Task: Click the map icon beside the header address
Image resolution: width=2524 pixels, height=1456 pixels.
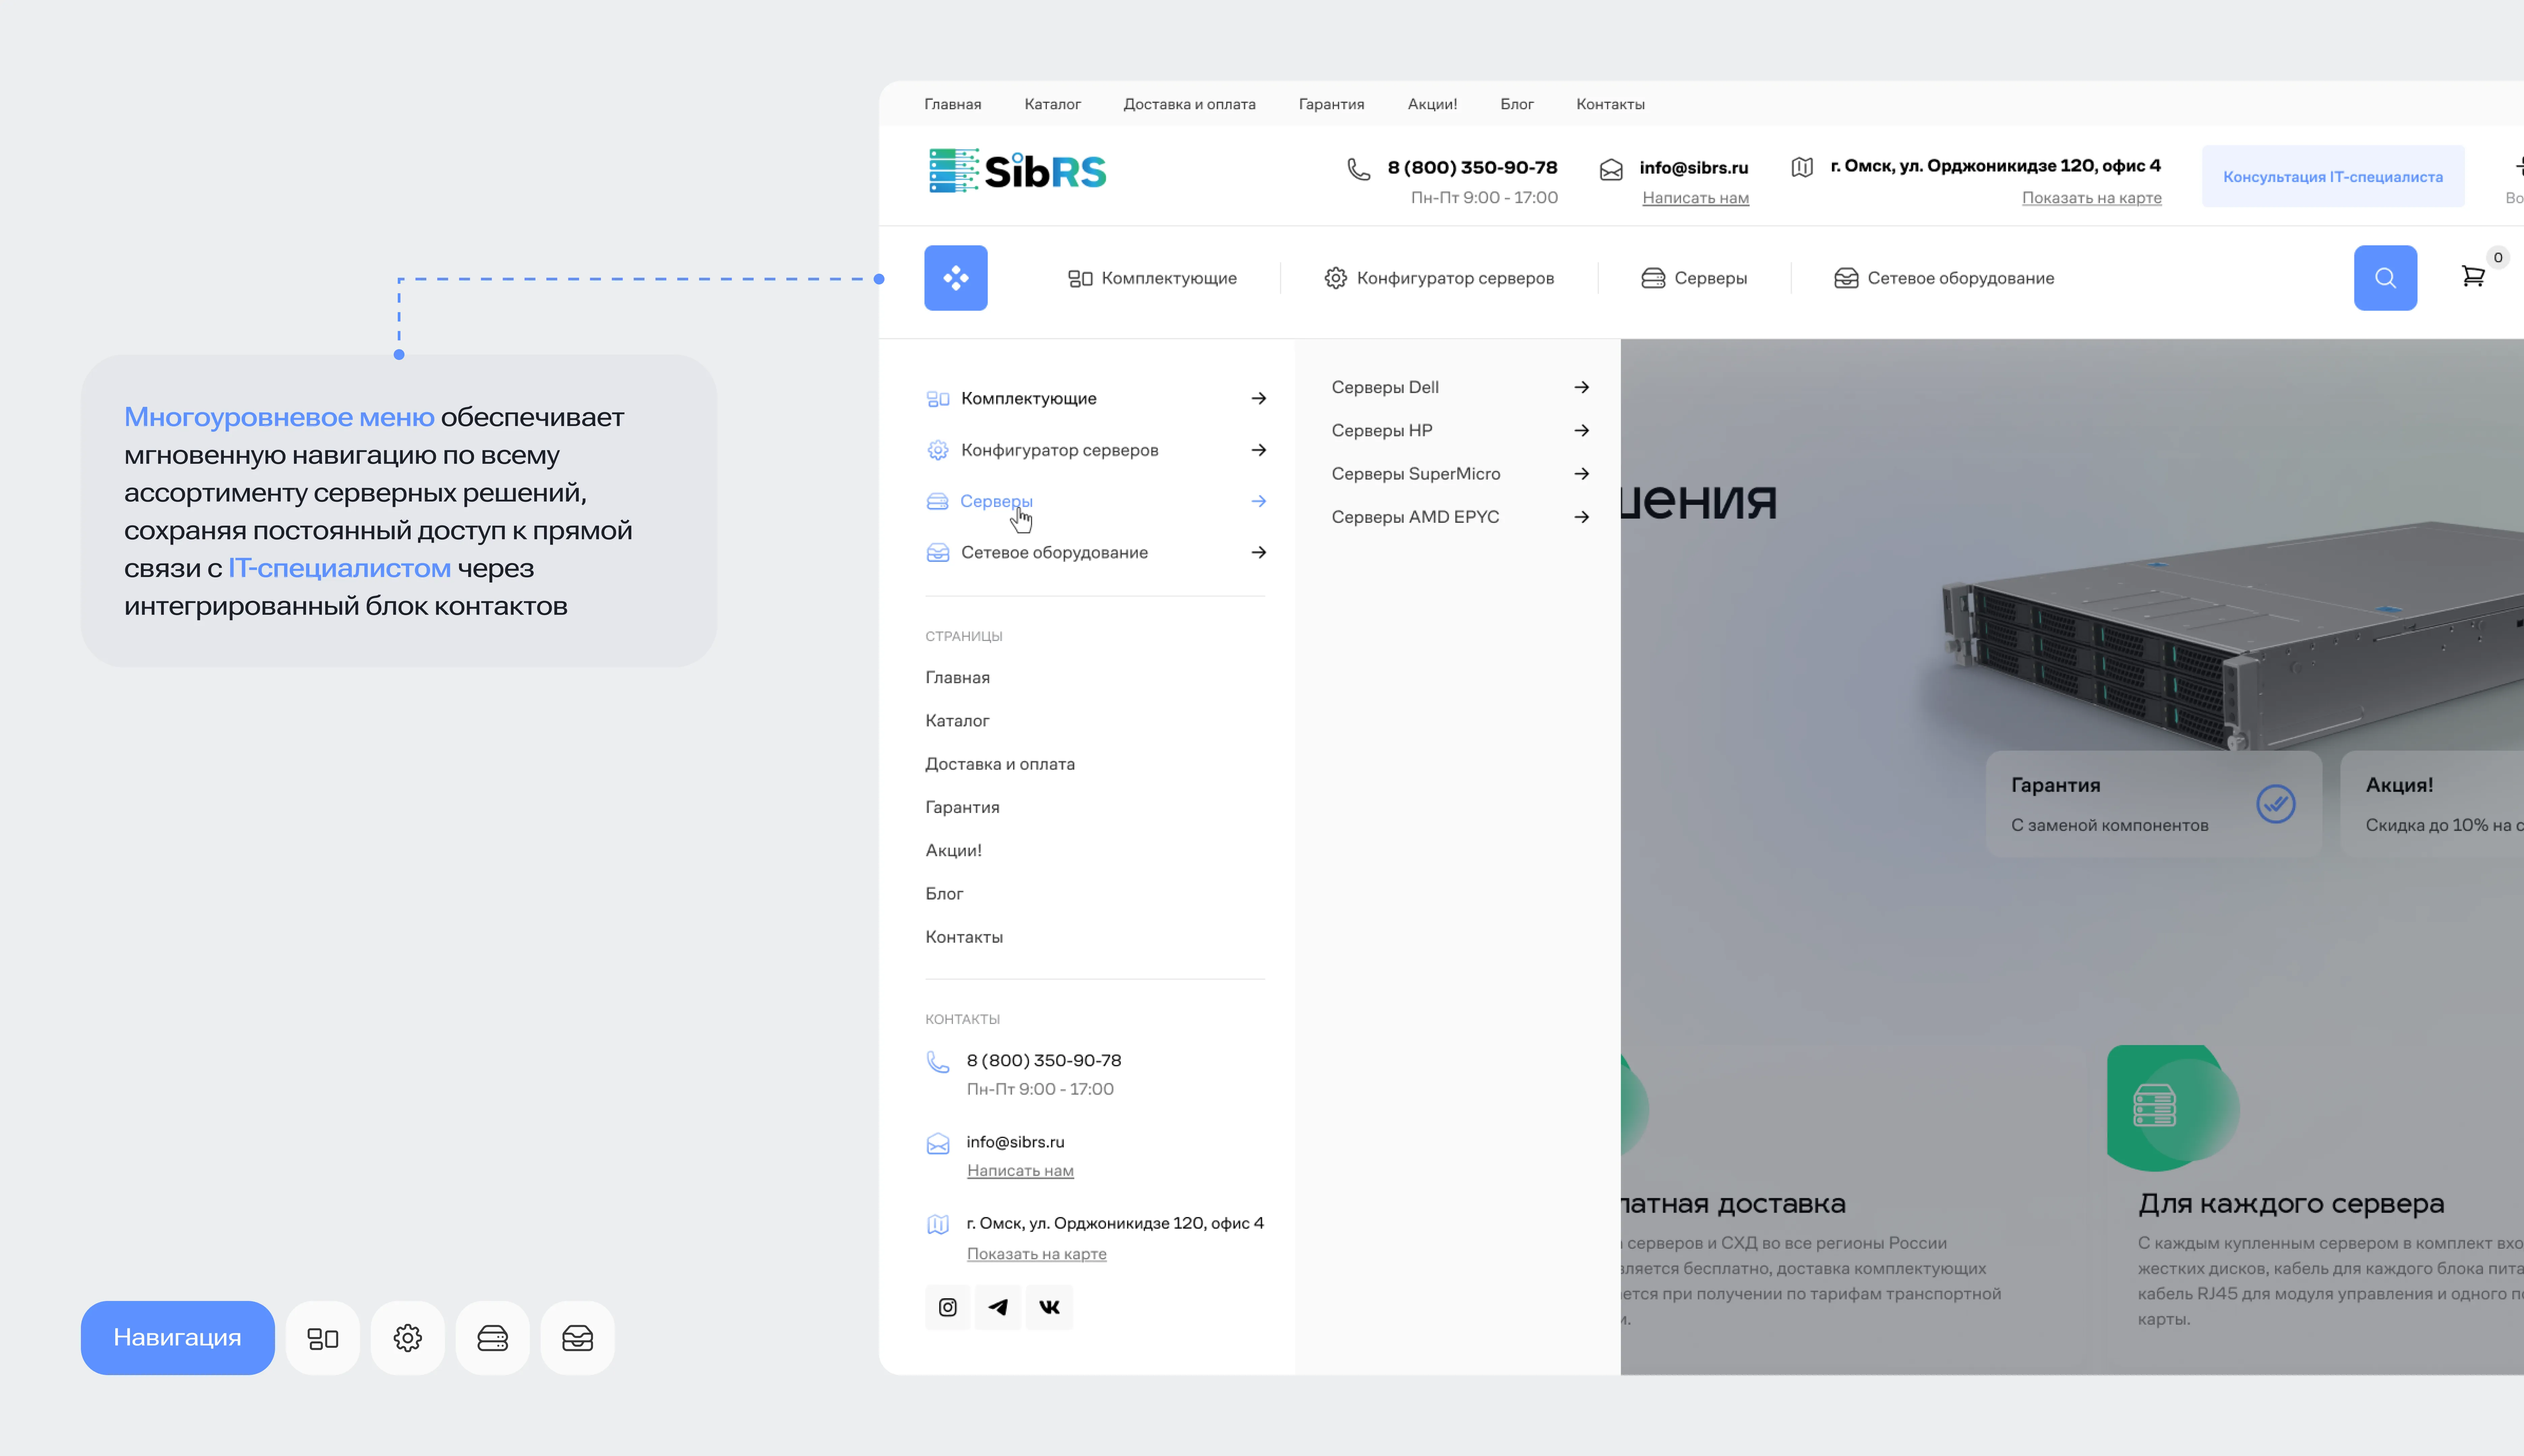Action: pyautogui.click(x=1802, y=167)
